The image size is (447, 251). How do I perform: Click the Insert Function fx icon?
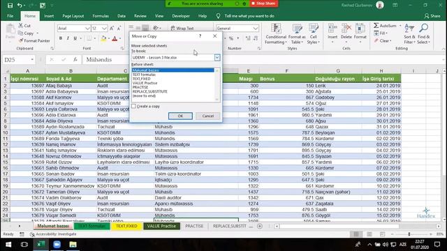(x=75, y=59)
